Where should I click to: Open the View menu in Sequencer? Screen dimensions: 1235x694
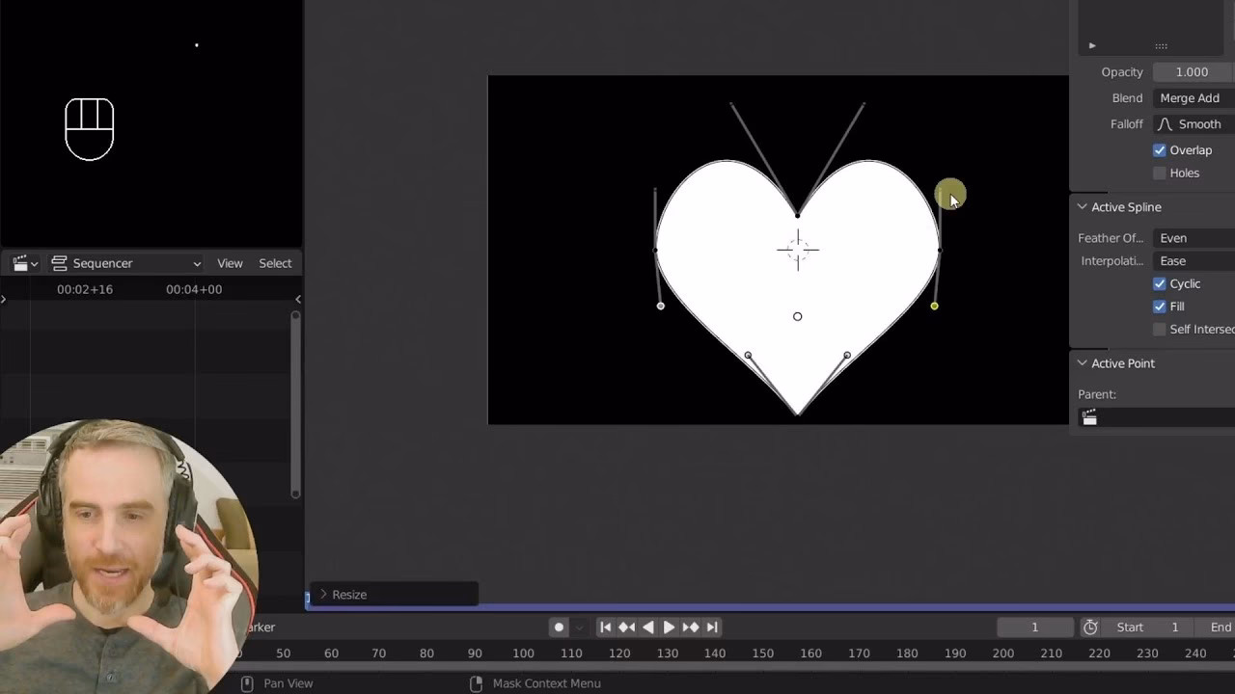230,263
